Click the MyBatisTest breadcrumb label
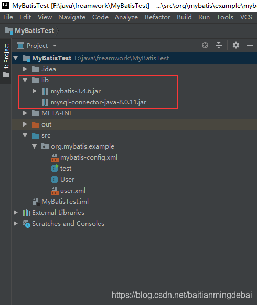Screen dimensions: 257x305 [x=35, y=31]
